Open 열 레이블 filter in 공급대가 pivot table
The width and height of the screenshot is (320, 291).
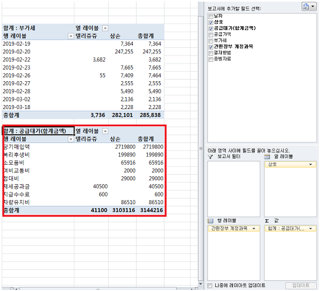(x=105, y=131)
